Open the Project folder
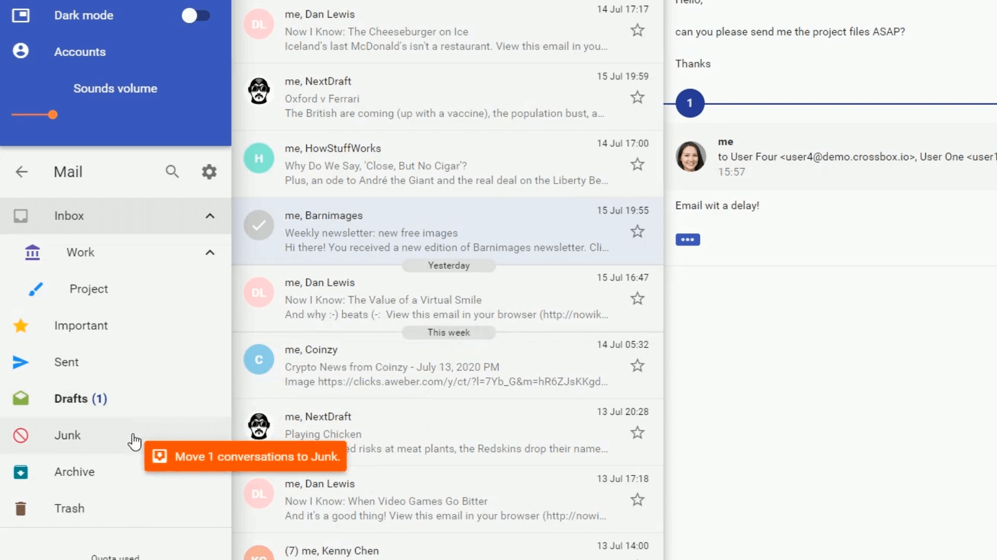 point(115,289)
